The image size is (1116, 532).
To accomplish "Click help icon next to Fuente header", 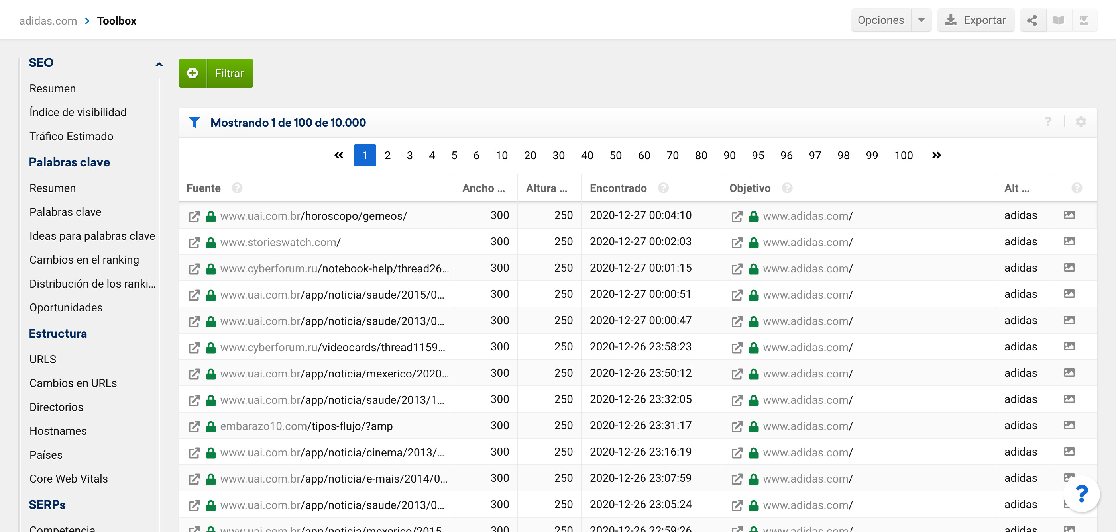I will (x=237, y=188).
